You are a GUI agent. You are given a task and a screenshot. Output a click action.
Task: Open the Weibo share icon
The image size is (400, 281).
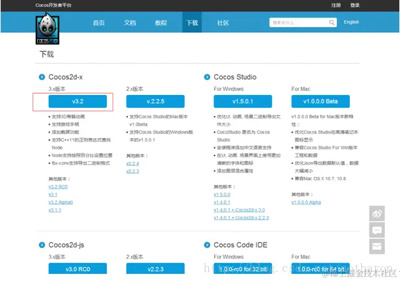377,213
